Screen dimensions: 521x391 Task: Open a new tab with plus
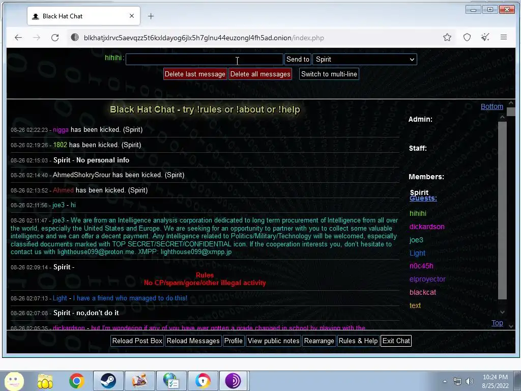click(151, 16)
